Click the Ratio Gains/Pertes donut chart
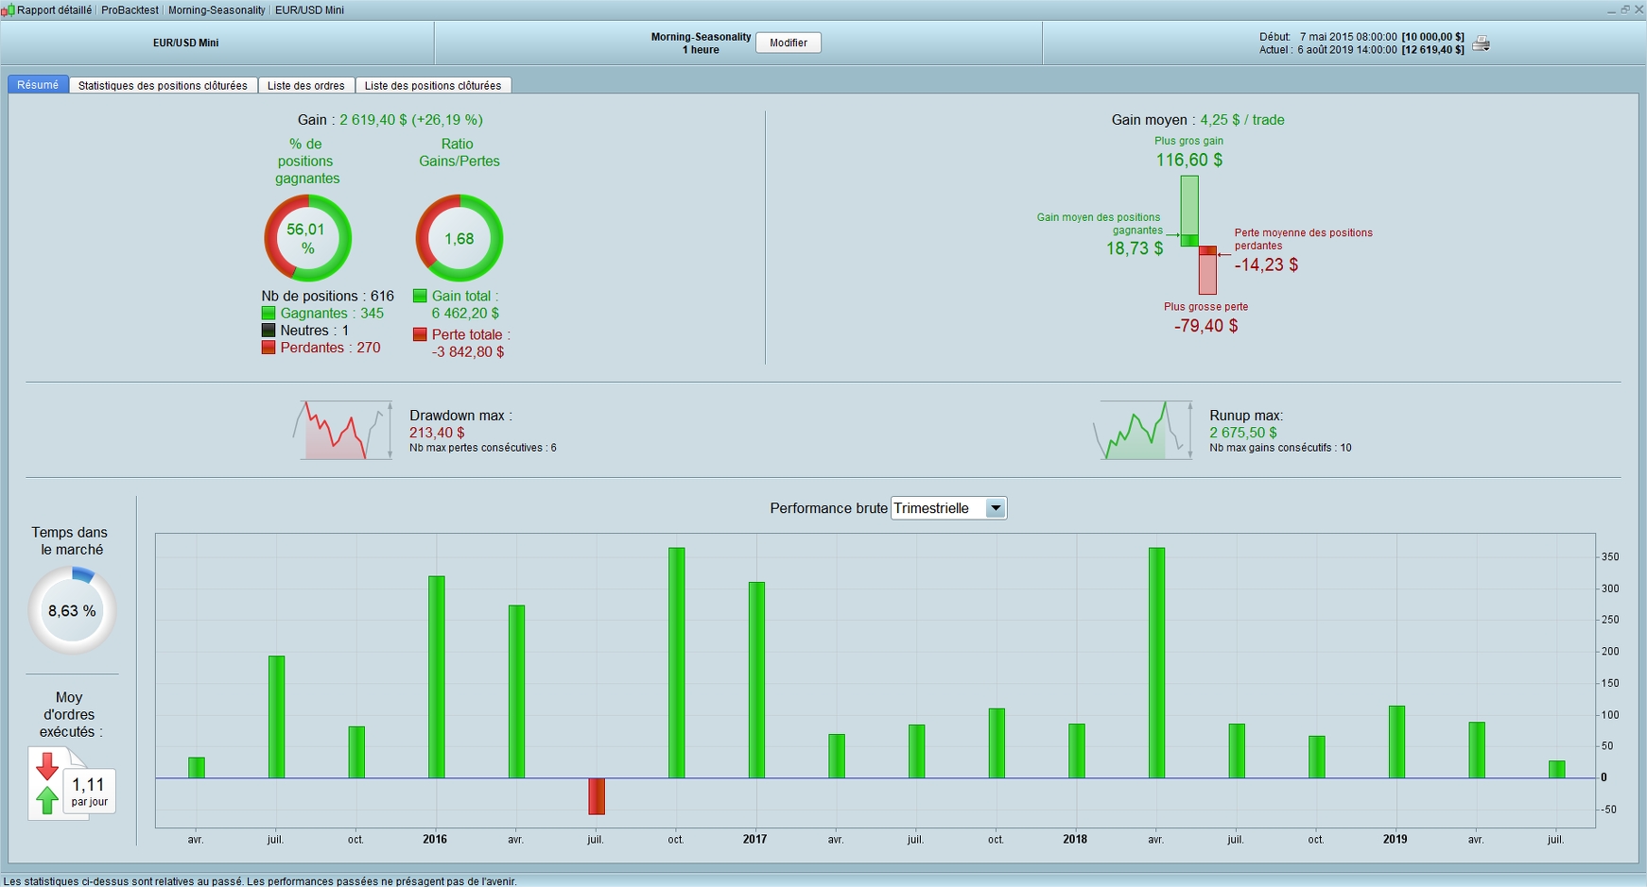 [x=459, y=238]
